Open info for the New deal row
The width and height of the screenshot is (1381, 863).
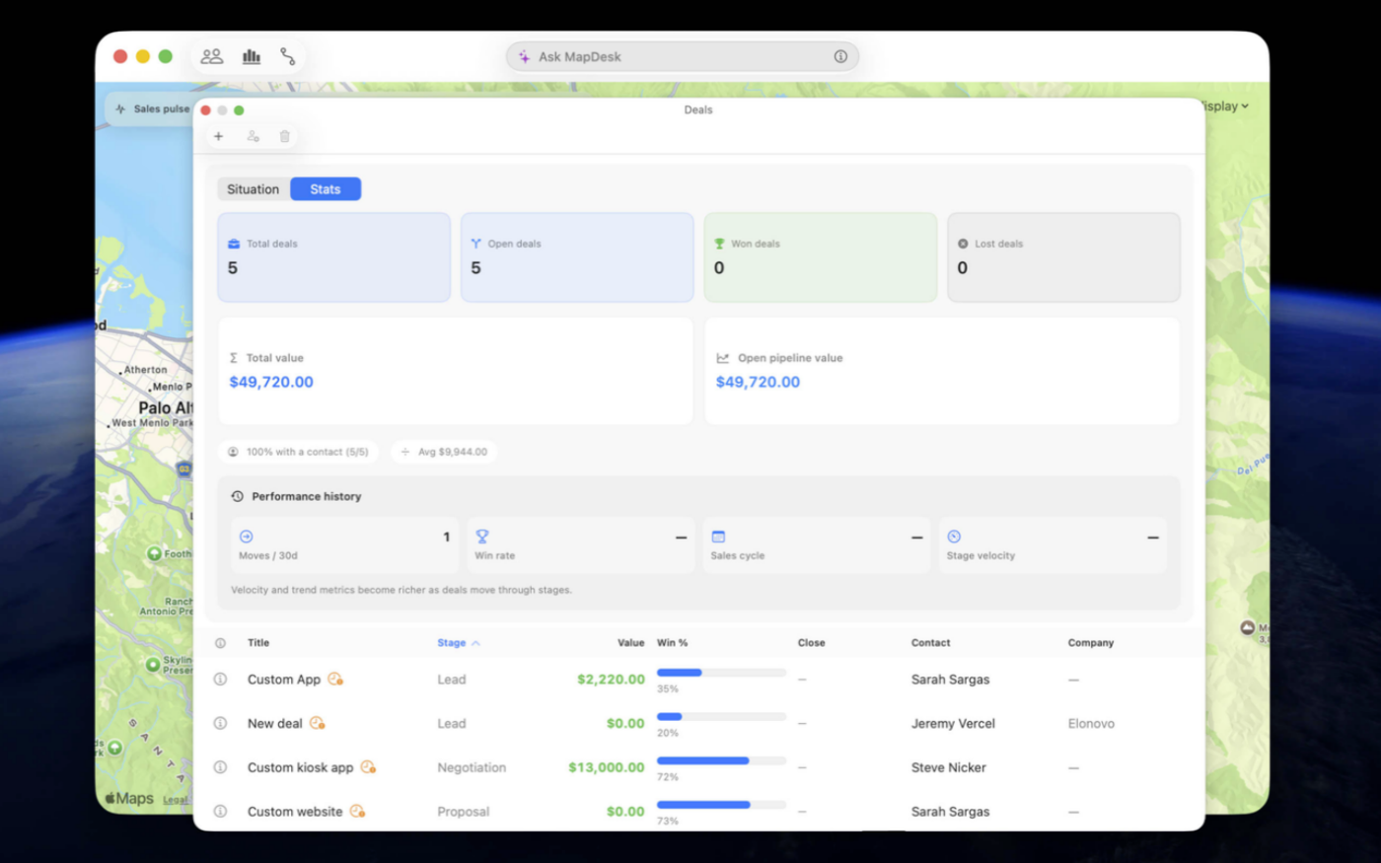221,723
